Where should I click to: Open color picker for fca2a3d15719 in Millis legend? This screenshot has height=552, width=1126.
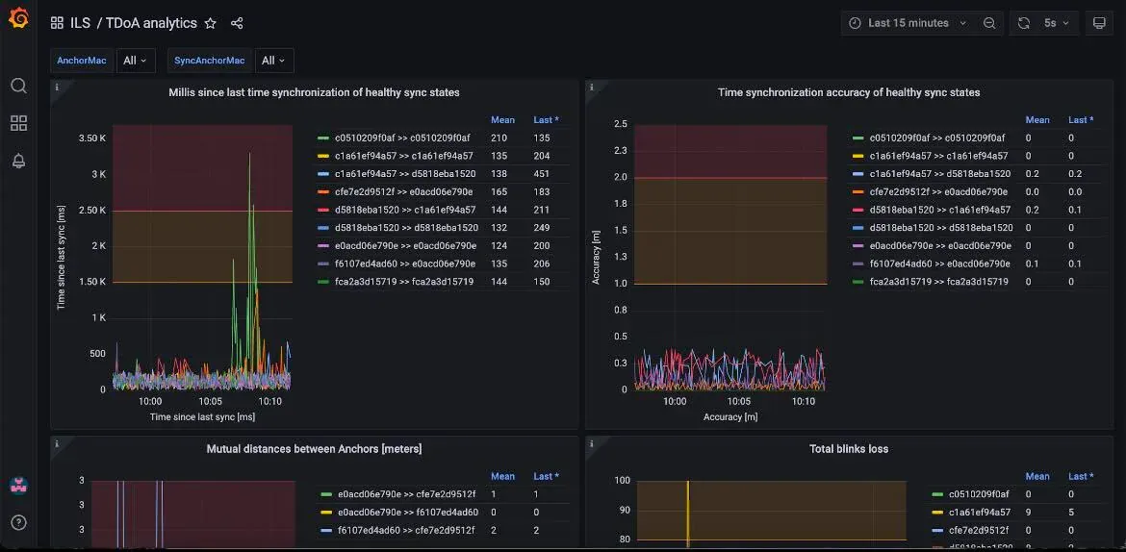tap(322, 282)
